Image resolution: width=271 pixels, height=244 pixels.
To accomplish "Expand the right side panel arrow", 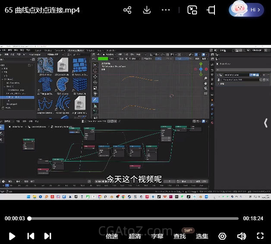I will pos(266,123).
